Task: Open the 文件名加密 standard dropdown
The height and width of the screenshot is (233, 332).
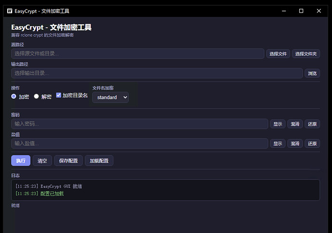Action: (111, 97)
